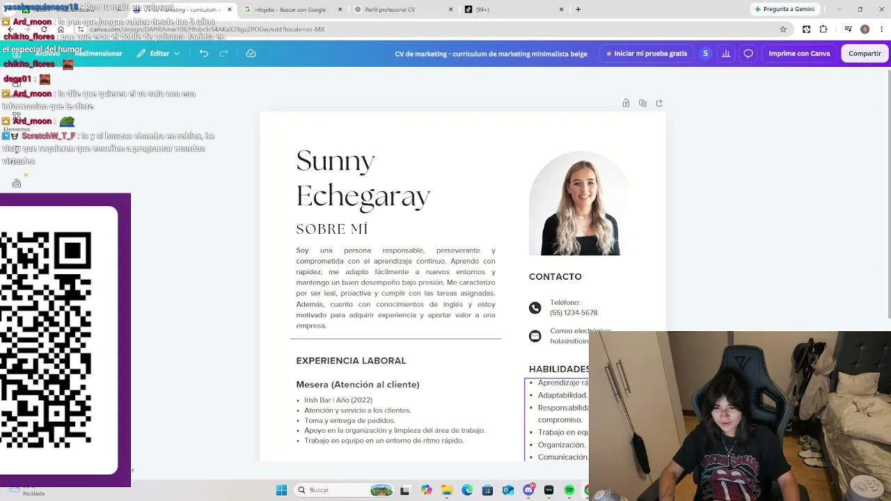Lock the page using the padlock icon

click(626, 103)
